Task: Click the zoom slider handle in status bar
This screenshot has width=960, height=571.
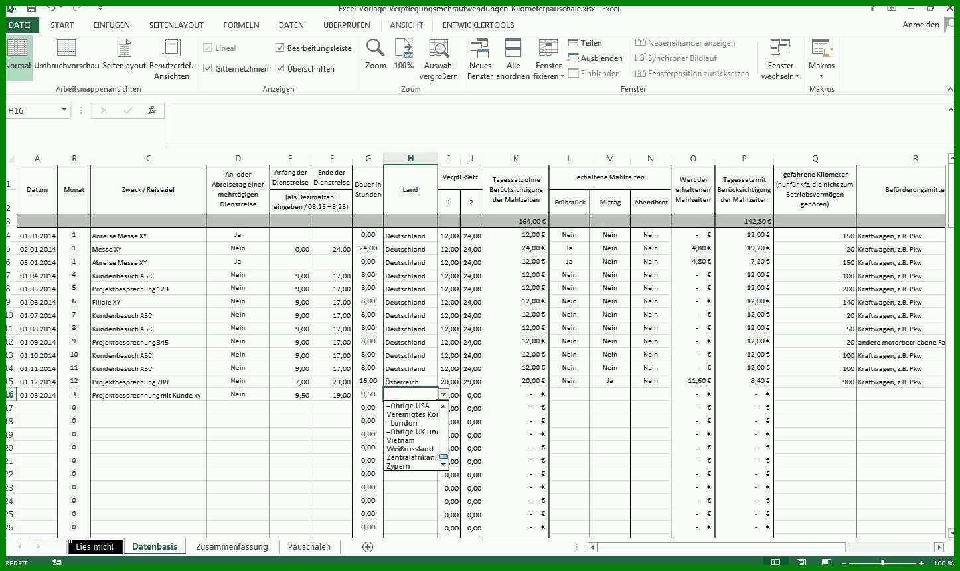Action: [x=882, y=564]
